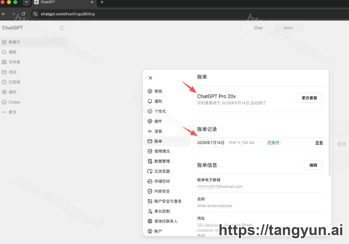Open site info icon in address bar
Viewport: 349px width, 244px height.
coord(35,14)
